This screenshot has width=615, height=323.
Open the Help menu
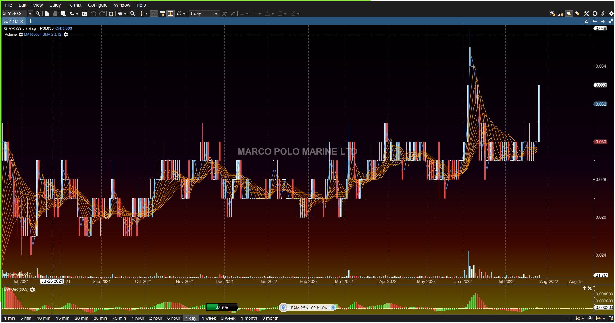pos(141,5)
